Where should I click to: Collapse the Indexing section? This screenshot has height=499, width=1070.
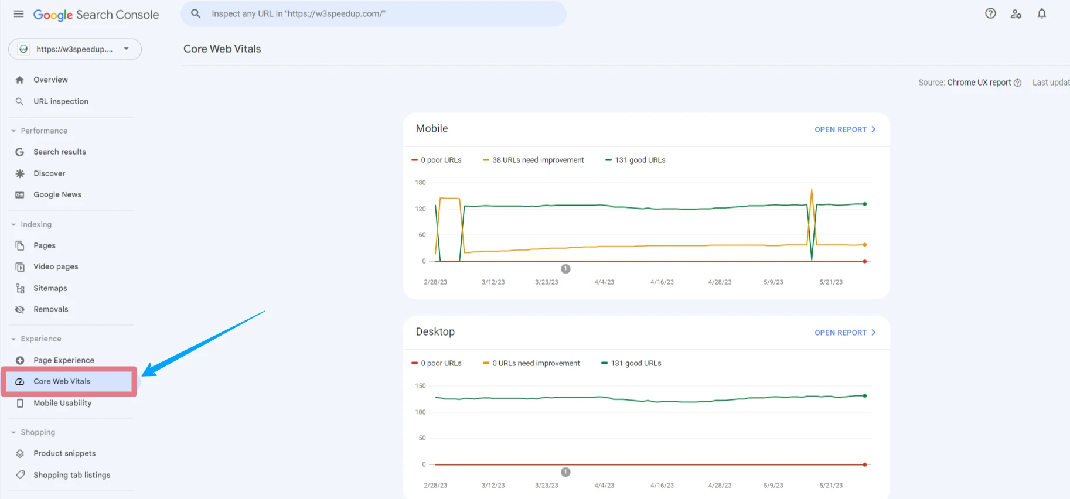(14, 224)
